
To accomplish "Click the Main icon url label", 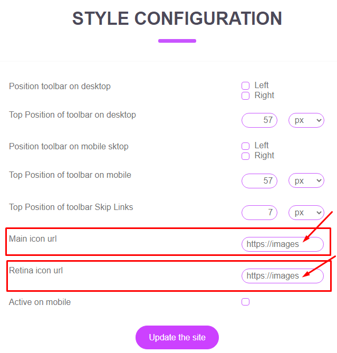I will pyautogui.click(x=33, y=239).
